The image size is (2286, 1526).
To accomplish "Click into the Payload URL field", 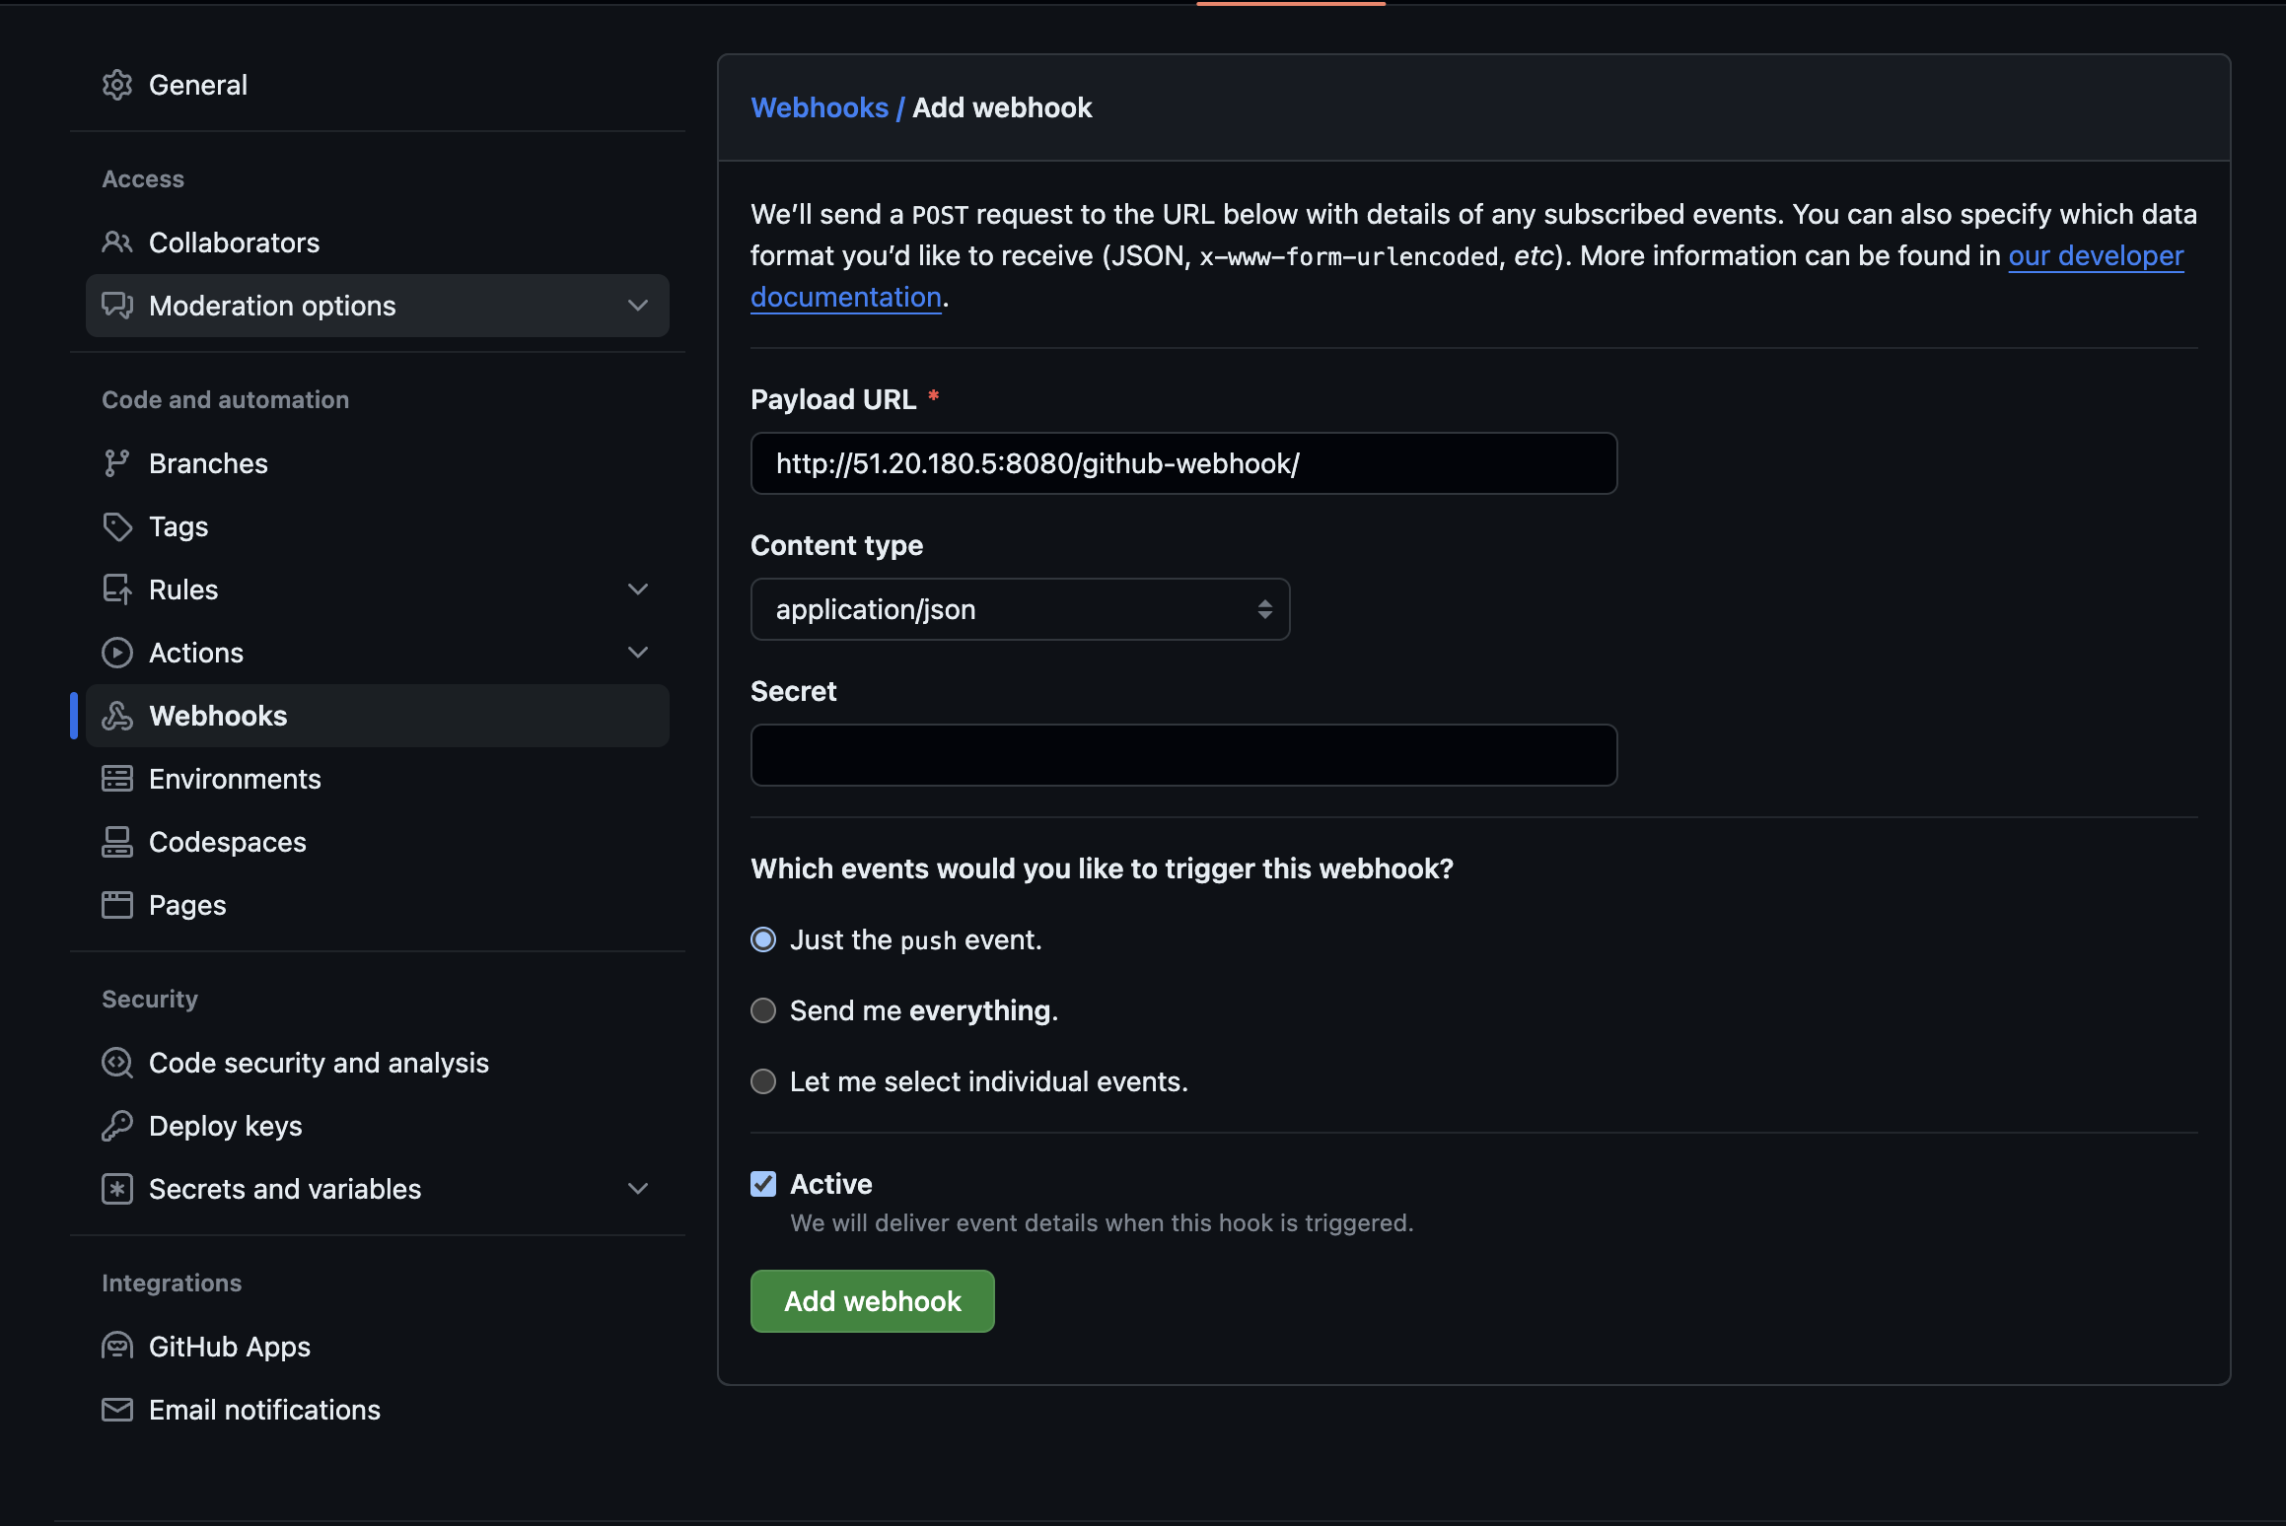I will pos(1183,463).
